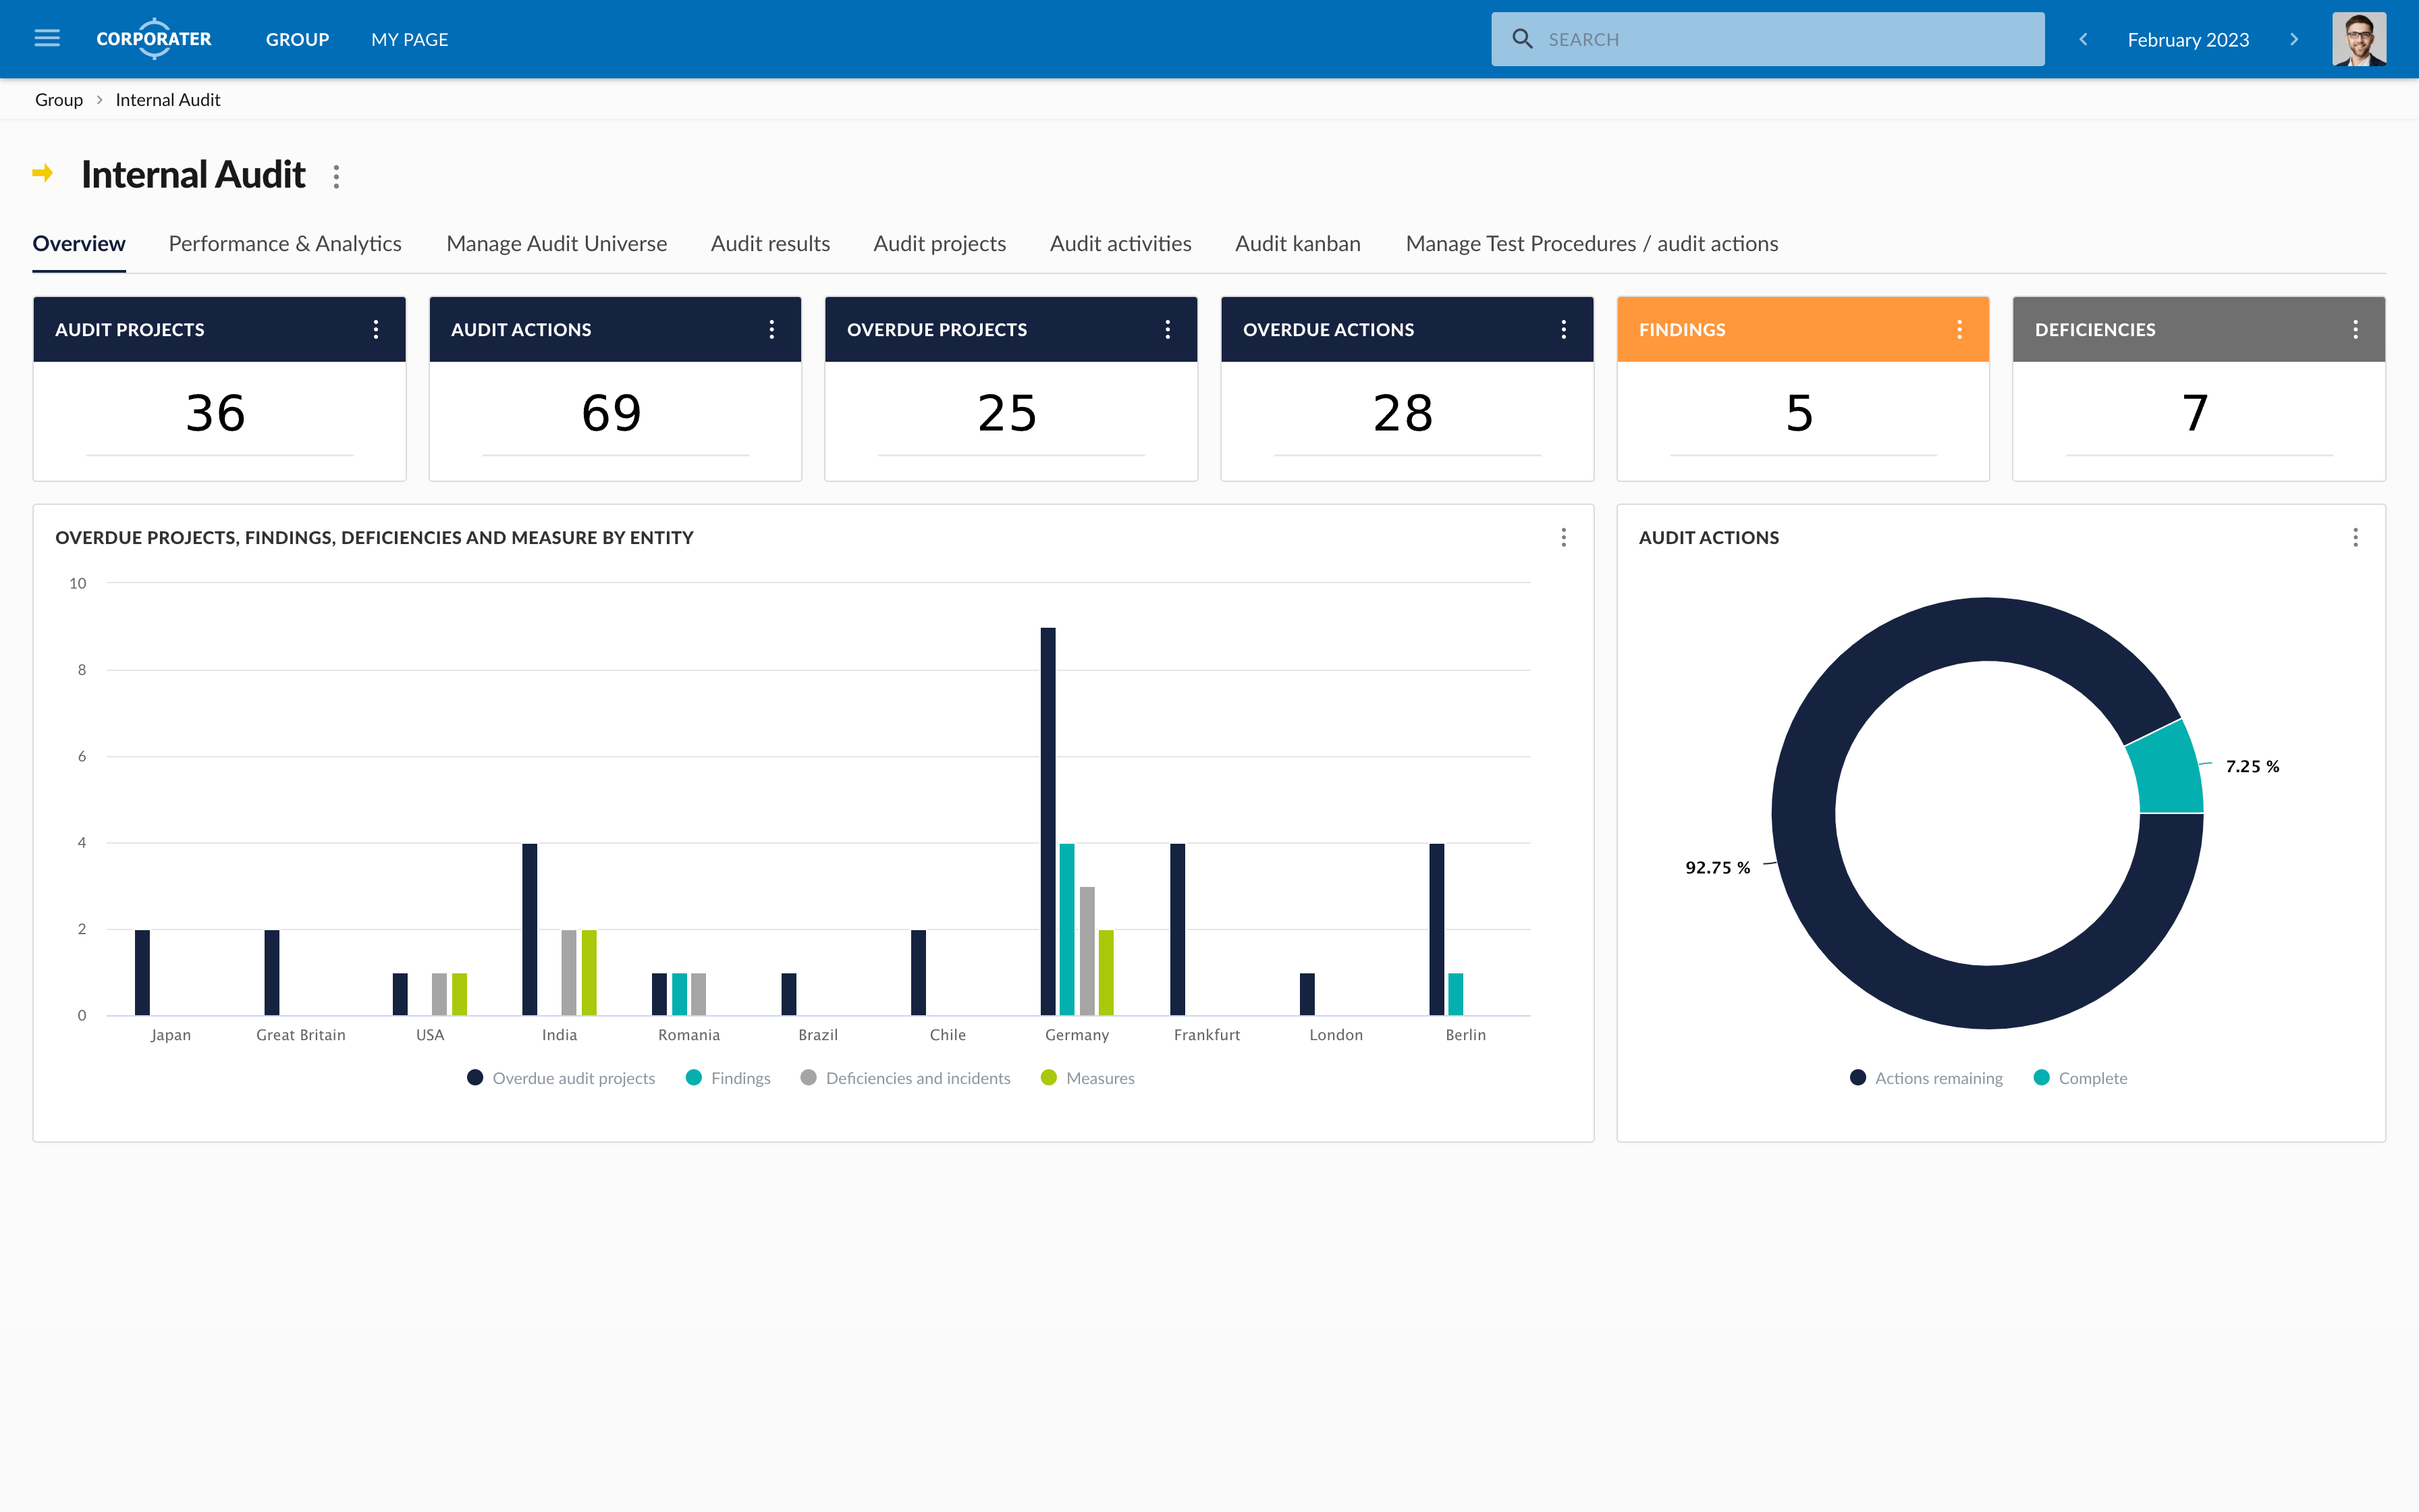Viewport: 2419px width, 1512px height.
Task: Open the Overdue Projects card options menu
Action: click(1166, 328)
